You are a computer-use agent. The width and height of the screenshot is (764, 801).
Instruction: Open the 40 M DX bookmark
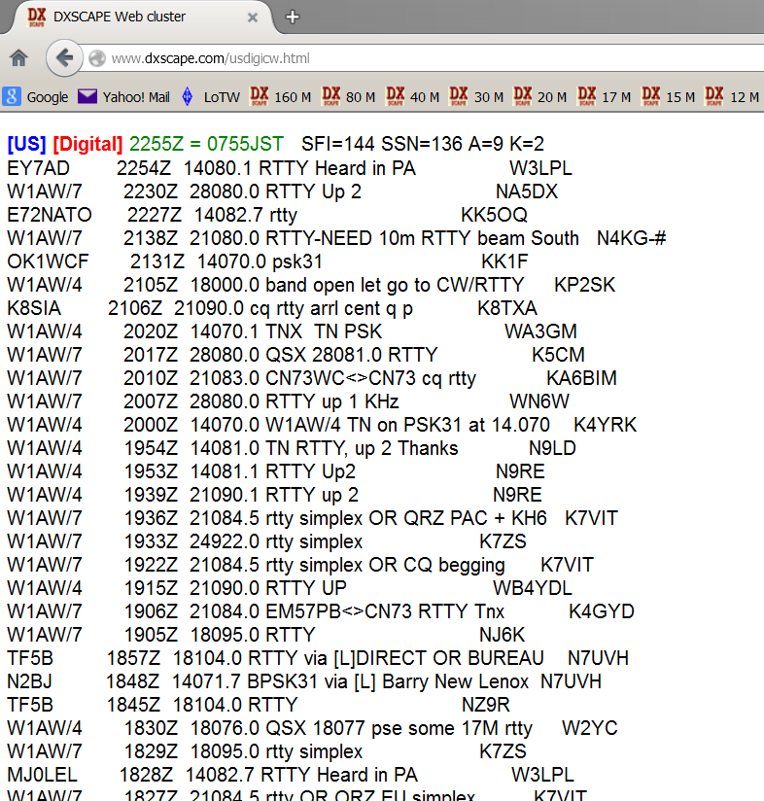[413, 96]
